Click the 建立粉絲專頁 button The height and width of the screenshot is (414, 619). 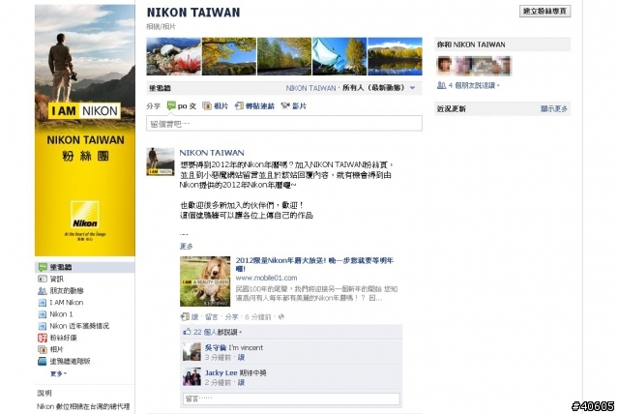pyautogui.click(x=545, y=11)
